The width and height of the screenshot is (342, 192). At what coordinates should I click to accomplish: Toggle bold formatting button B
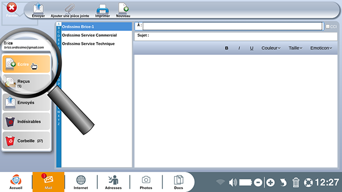point(227,48)
